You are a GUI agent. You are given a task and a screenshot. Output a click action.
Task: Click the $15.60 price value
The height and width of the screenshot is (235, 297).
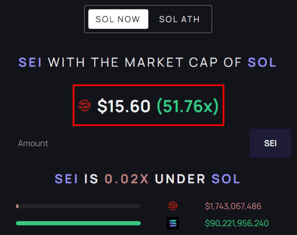tap(124, 106)
